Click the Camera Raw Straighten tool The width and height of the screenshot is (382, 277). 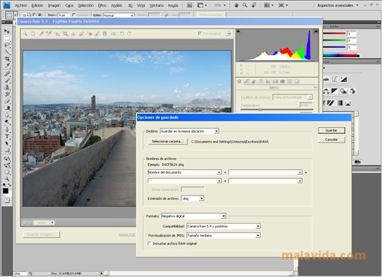(73, 34)
